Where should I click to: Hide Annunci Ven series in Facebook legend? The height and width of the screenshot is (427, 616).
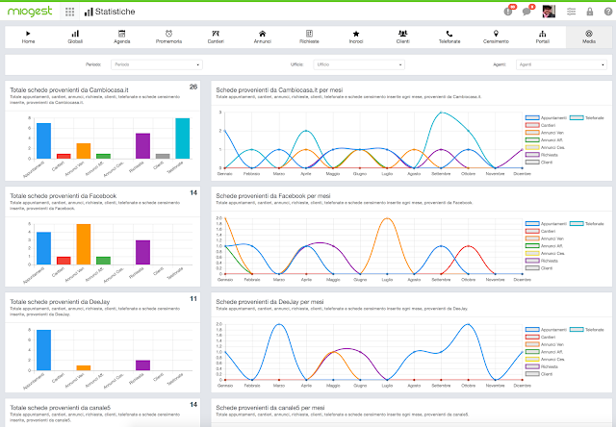(545, 239)
